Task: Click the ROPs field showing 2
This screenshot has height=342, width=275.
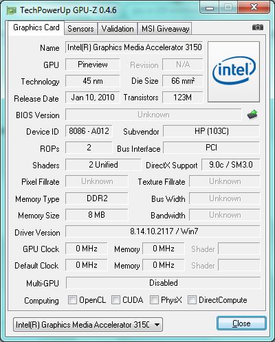Action: coord(89,148)
